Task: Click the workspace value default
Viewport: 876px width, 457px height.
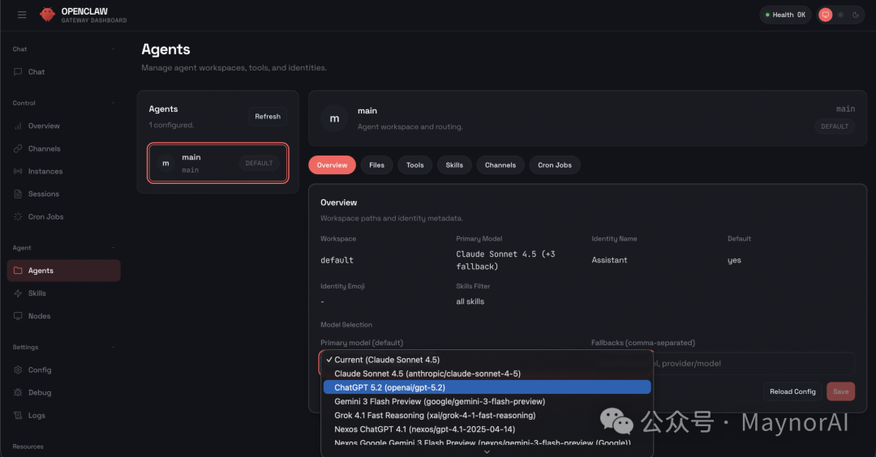Action: 337,261
